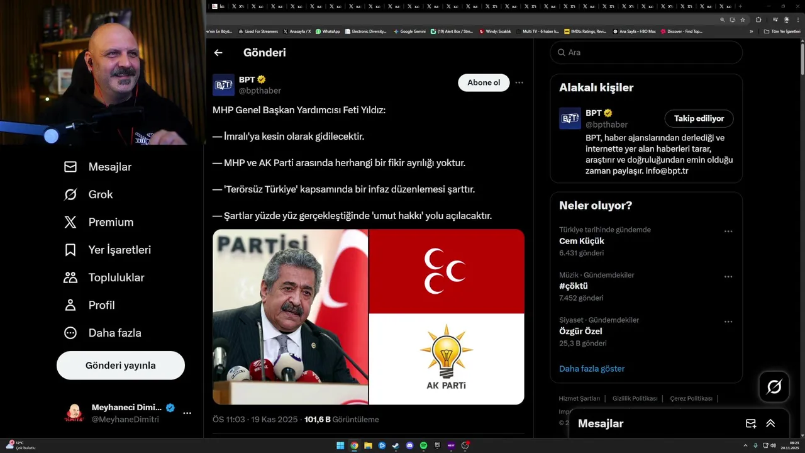
Task: Open Daha fazla menu in sidebar
Action: [103, 333]
